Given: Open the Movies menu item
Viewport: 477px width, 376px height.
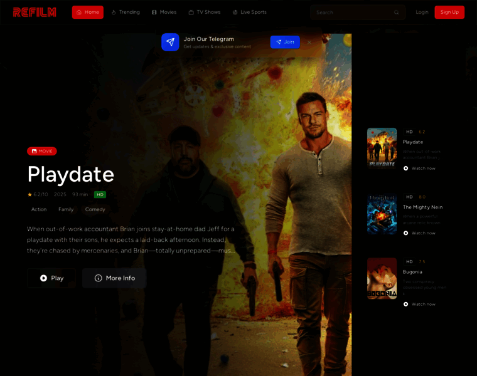Looking at the screenshot, I should click(x=164, y=12).
